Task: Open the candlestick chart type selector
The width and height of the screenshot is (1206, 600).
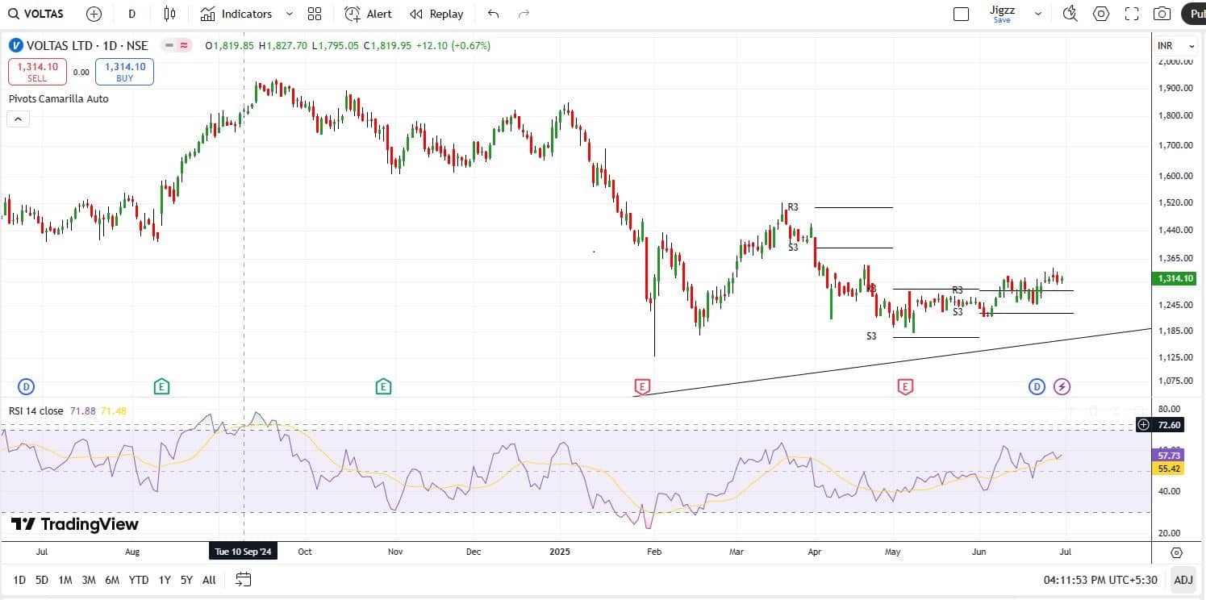Action: click(x=169, y=14)
